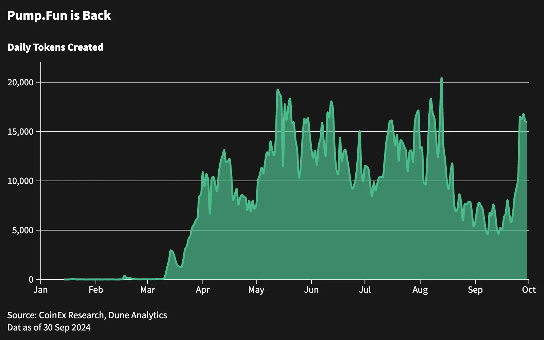The width and height of the screenshot is (544, 340).
Task: Click the Daily Tokens Created subtitle
Action: pos(55,47)
